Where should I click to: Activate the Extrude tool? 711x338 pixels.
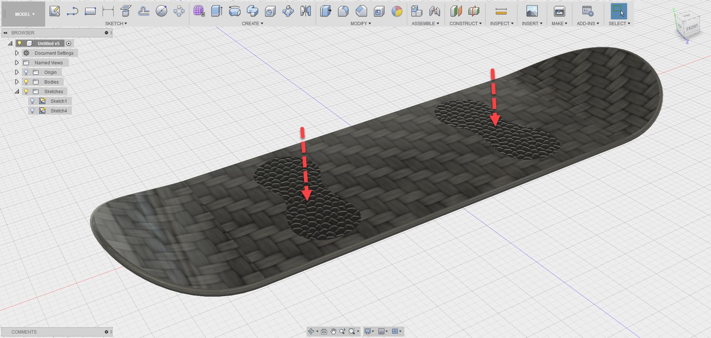pyautogui.click(x=217, y=11)
